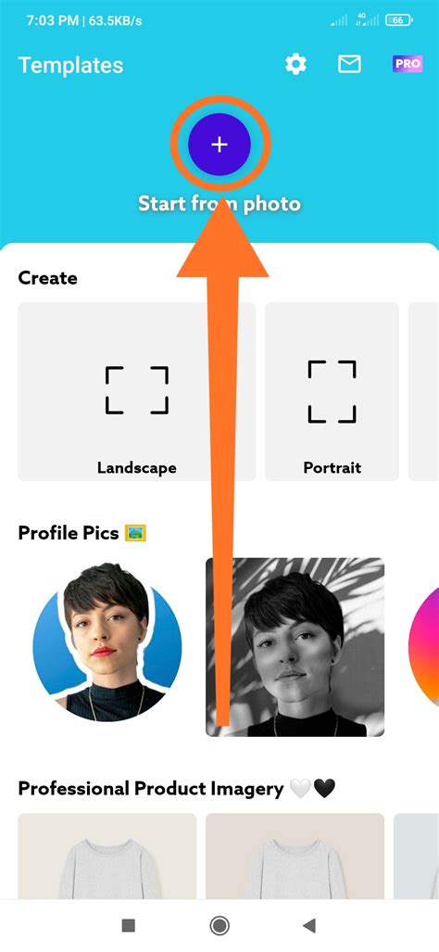Tap the PRO upgrade badge
Image resolution: width=439 pixels, height=952 pixels.
tap(408, 64)
